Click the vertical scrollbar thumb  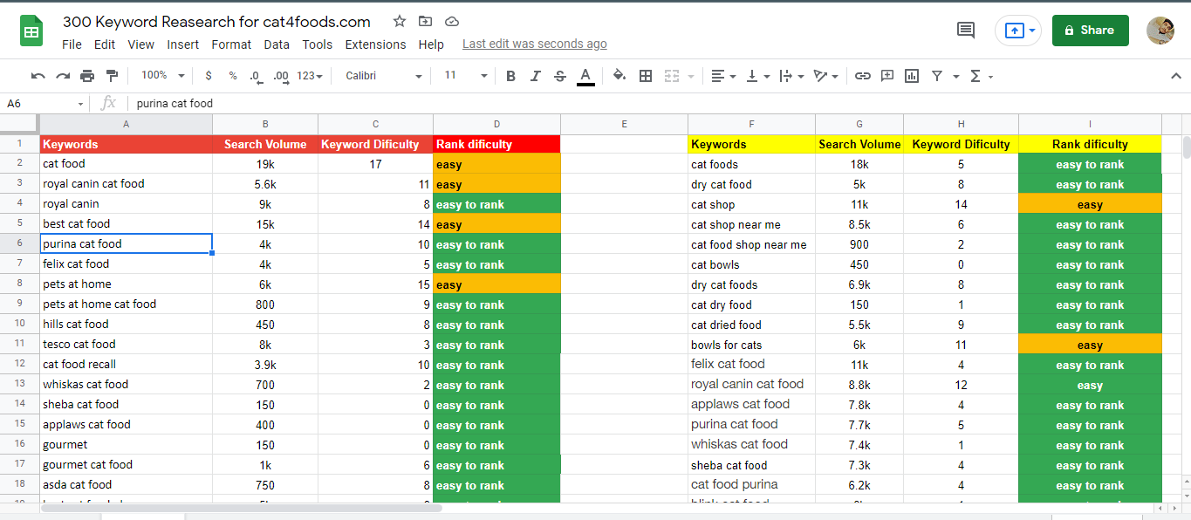(1185, 147)
